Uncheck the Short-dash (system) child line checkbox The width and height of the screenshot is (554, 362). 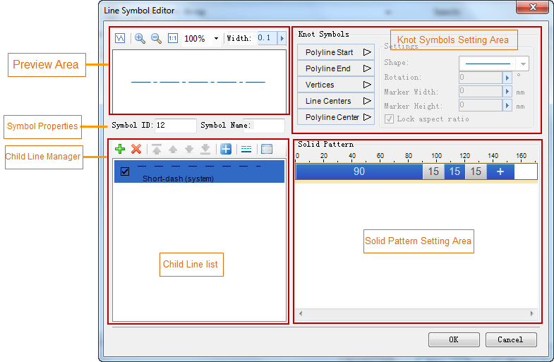point(125,171)
